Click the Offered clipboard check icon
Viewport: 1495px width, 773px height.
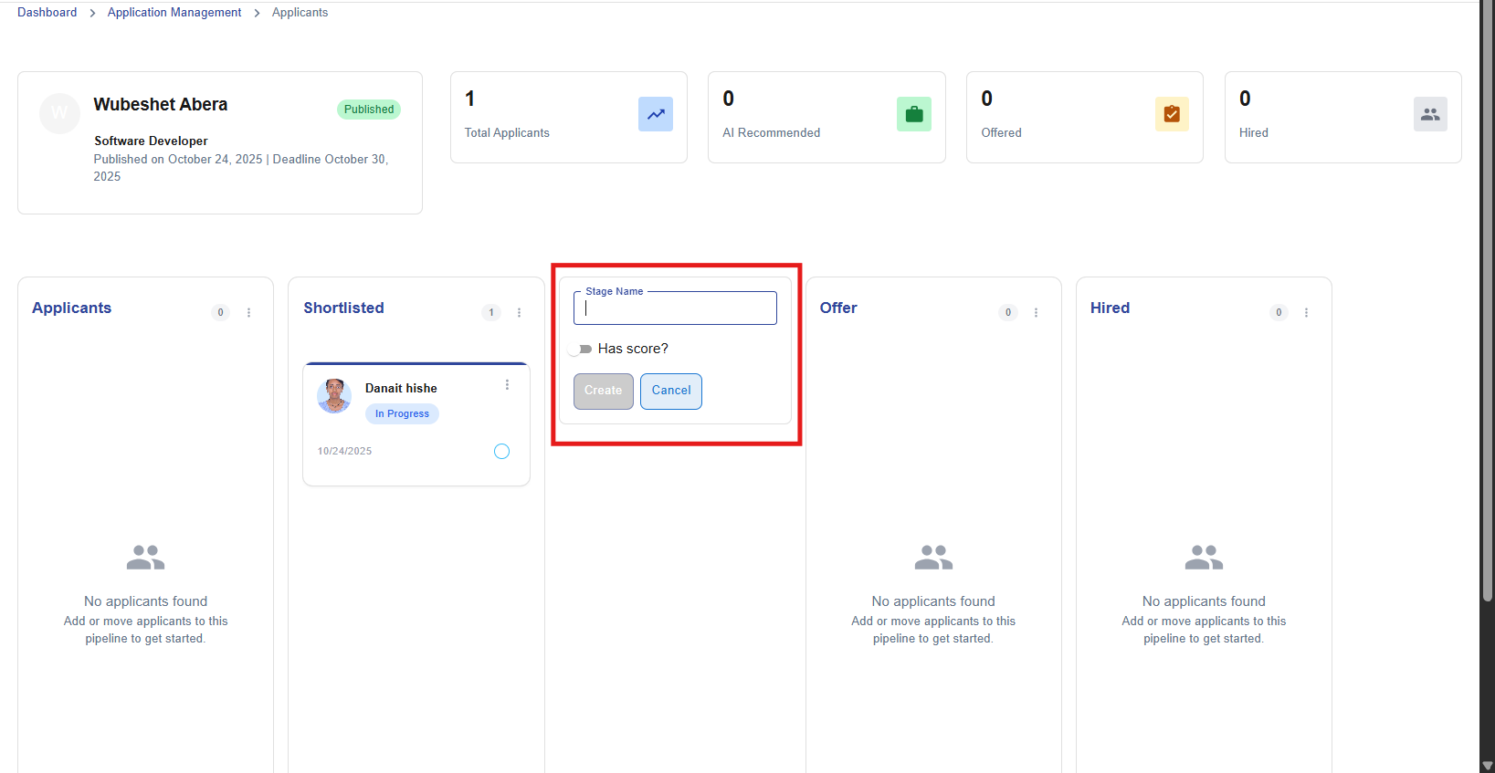tap(1172, 114)
